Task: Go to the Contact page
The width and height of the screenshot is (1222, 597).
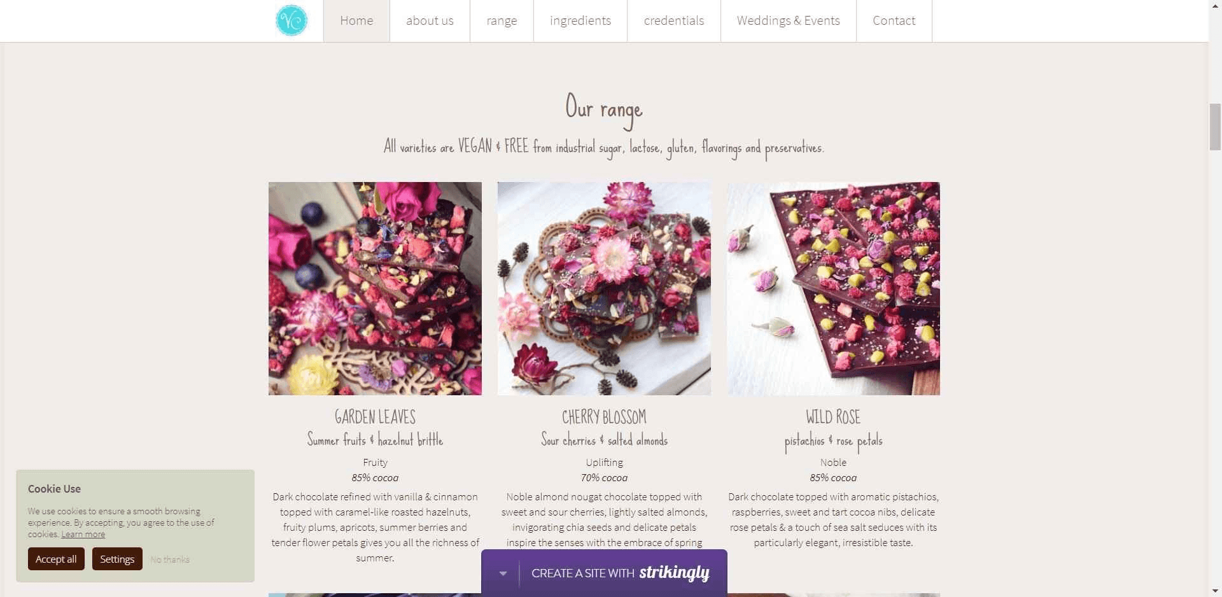Action: (x=894, y=21)
